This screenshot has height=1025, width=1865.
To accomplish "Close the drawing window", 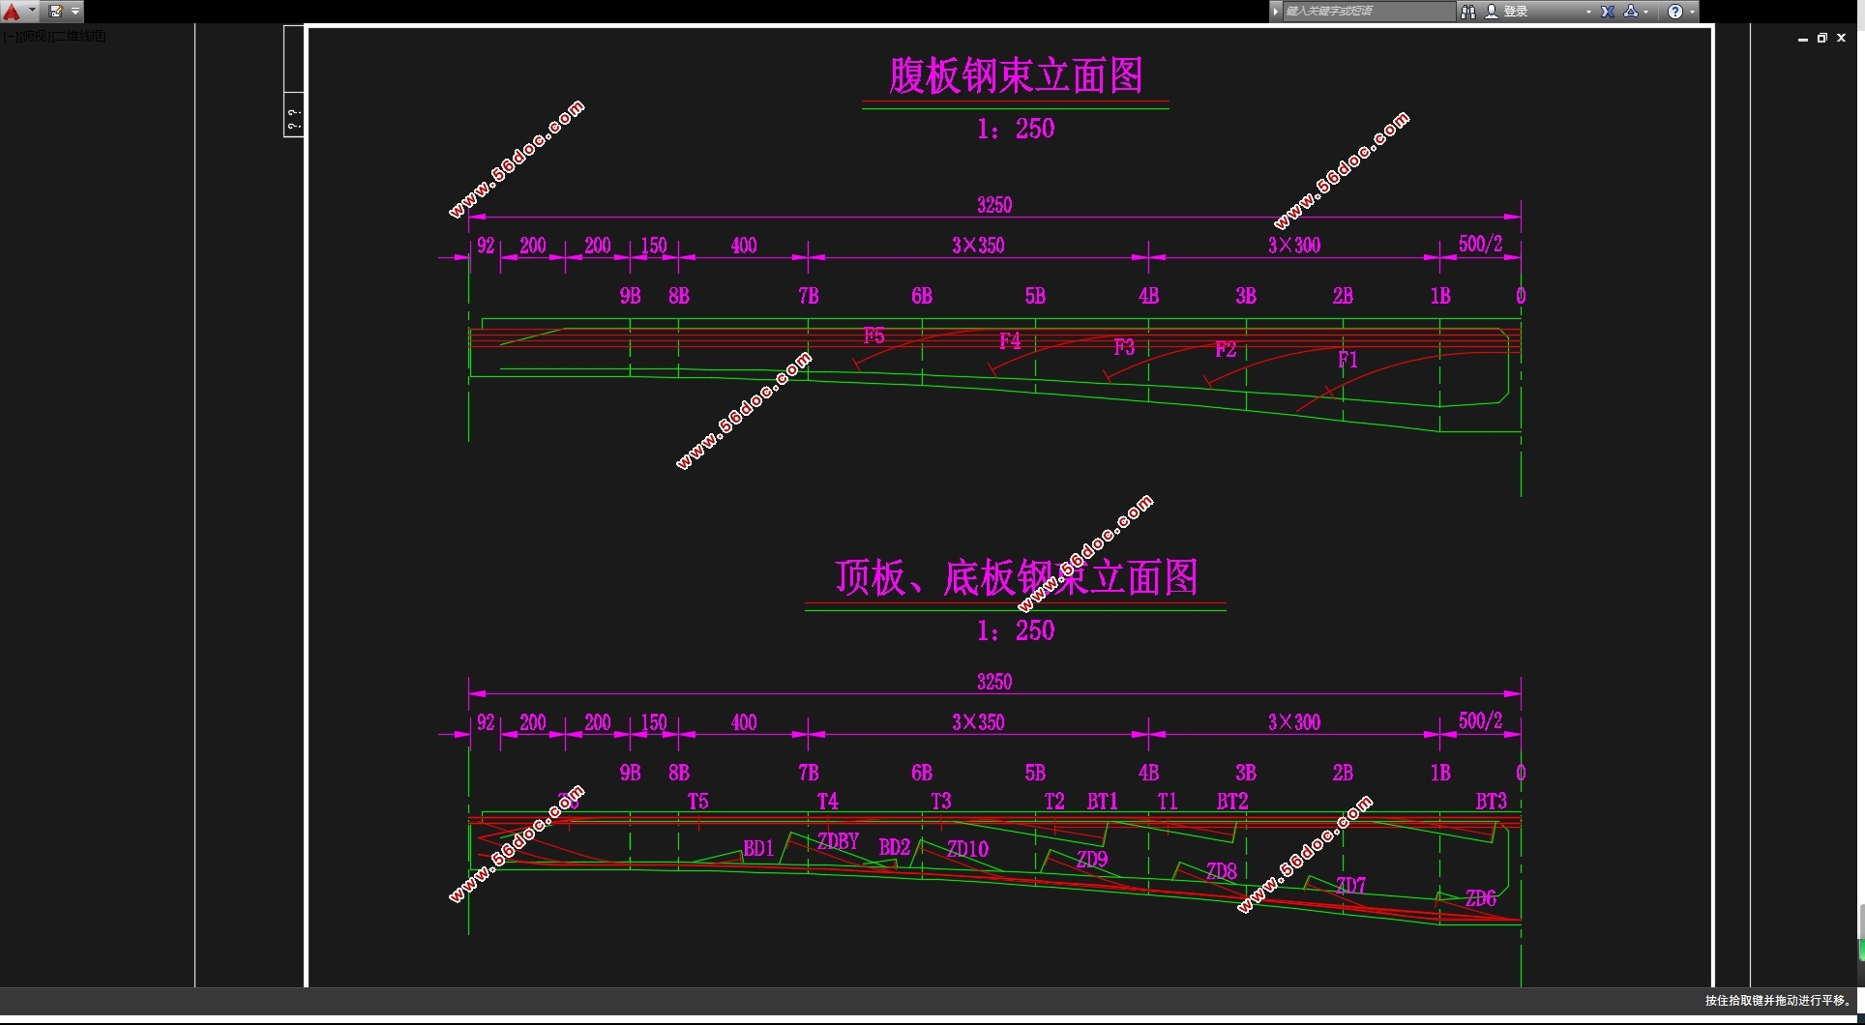I will click(1842, 38).
